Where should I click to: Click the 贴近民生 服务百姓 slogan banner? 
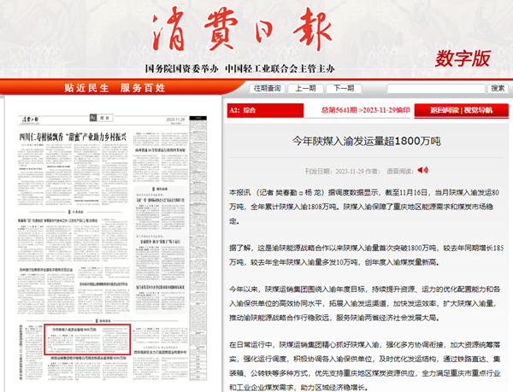pyautogui.click(x=115, y=88)
